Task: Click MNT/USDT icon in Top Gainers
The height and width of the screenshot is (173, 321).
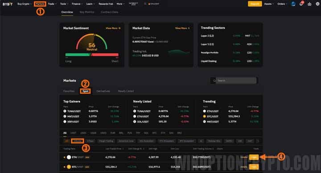Action: click(x=65, y=117)
